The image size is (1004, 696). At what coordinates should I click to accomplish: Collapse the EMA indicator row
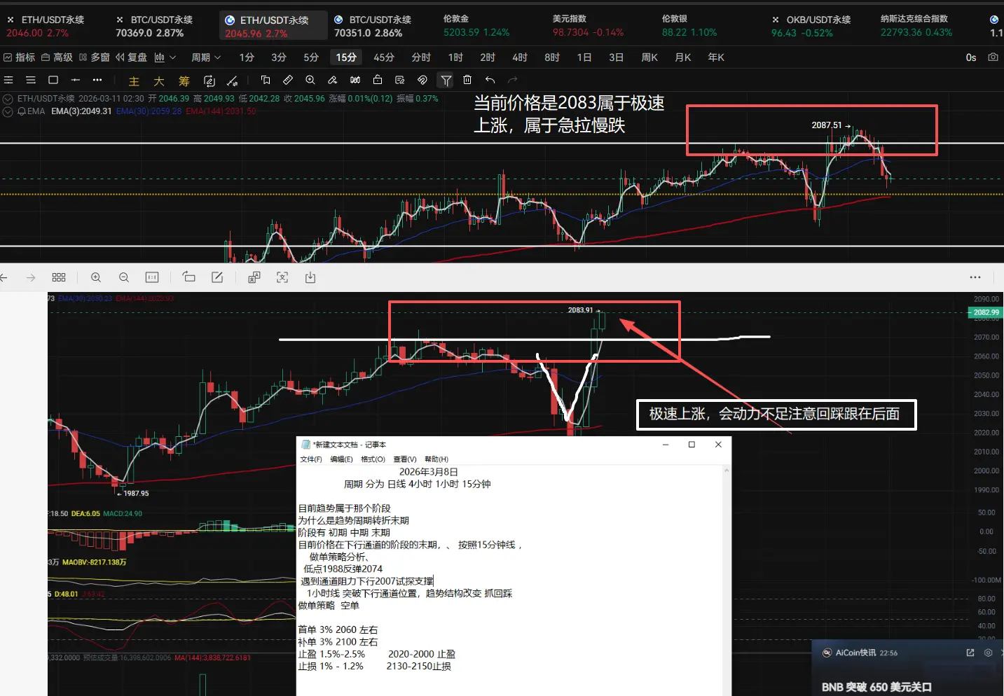[8, 111]
